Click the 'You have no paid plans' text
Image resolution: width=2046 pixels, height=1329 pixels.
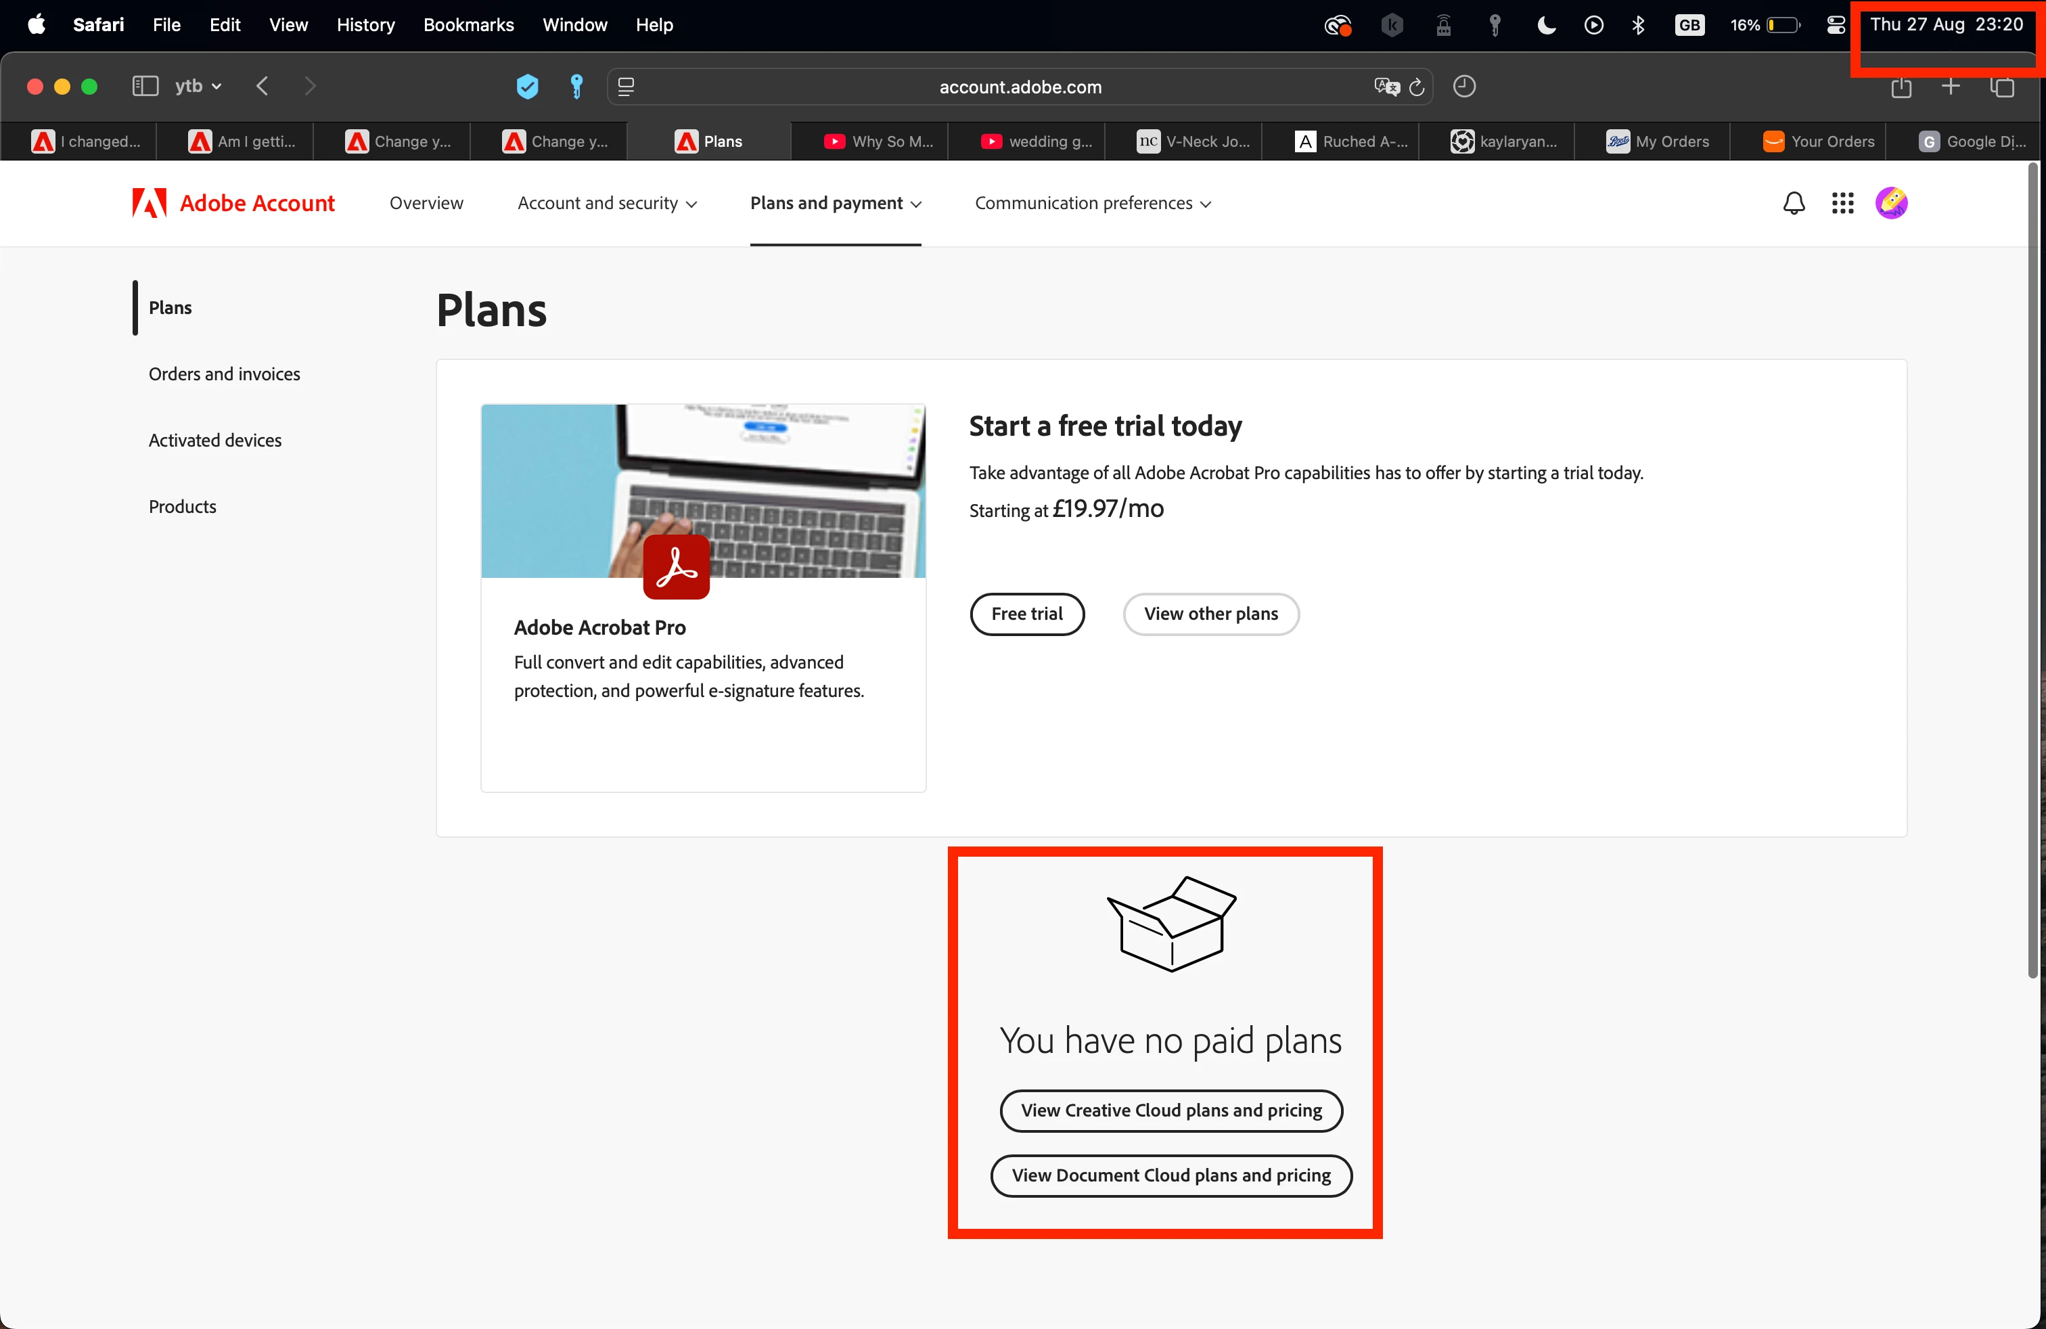1171,1041
